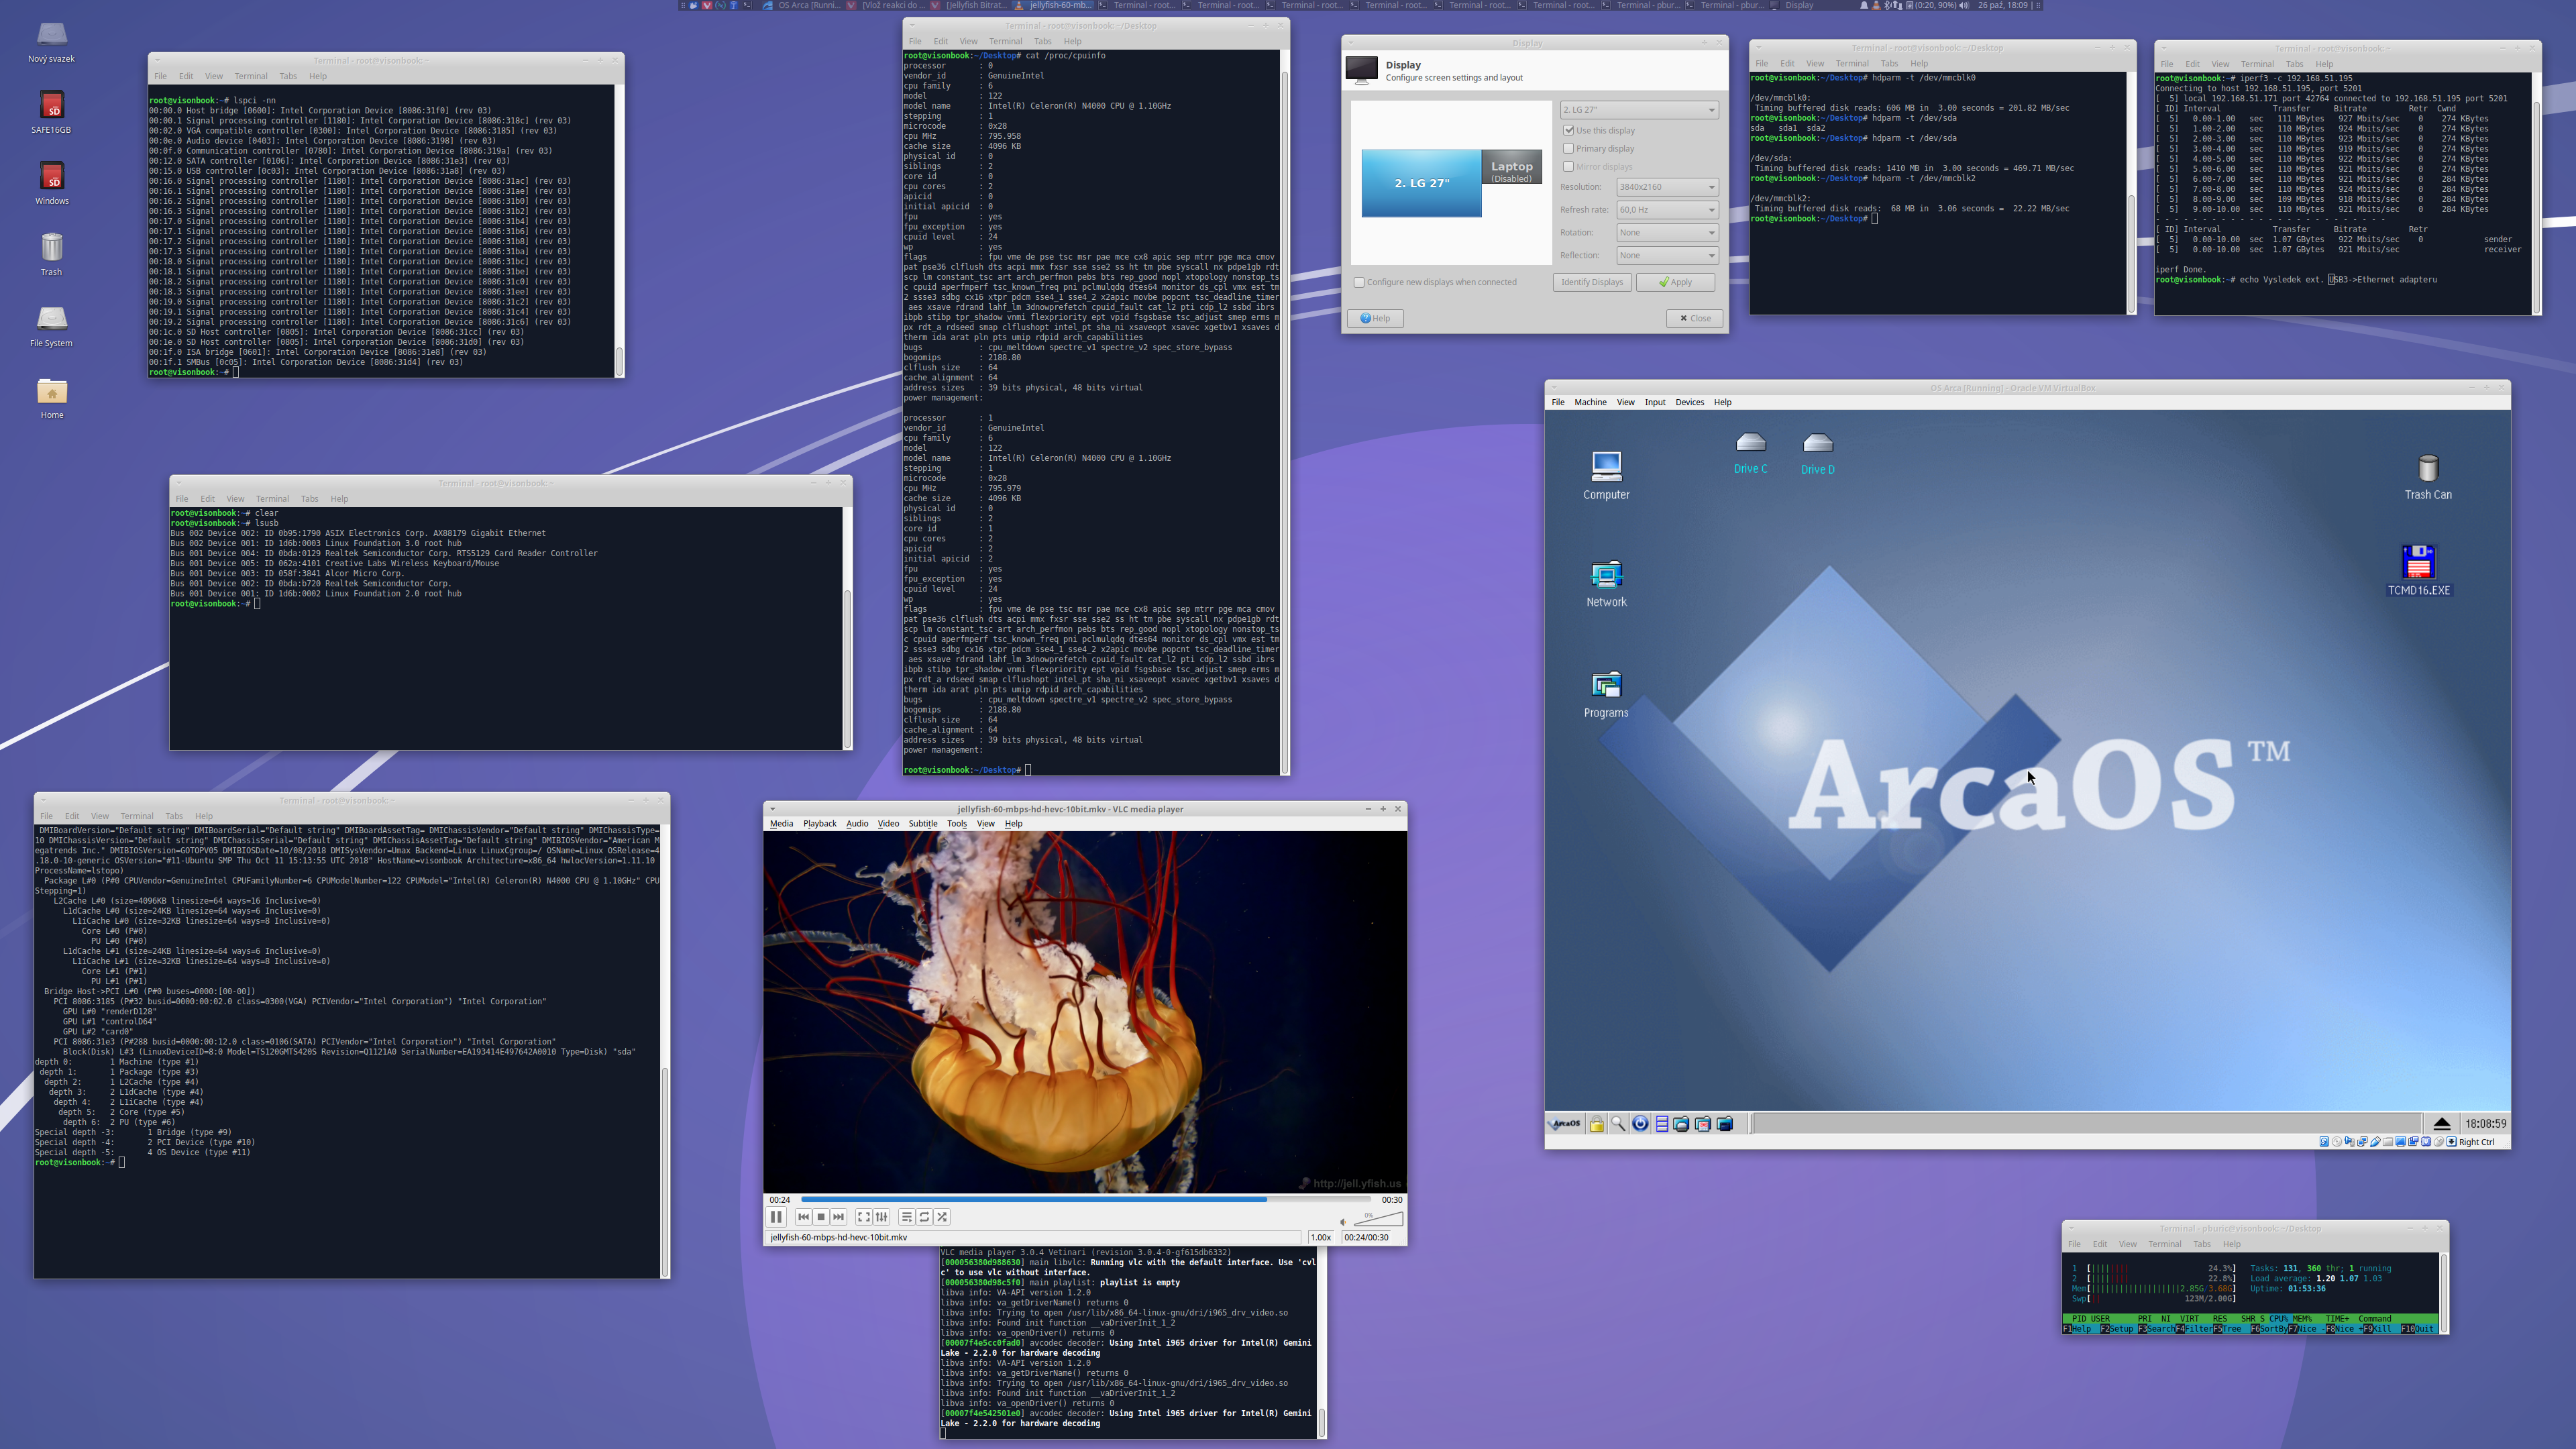Open the Trash icon on the Linux desktop
The image size is (2576, 1449).
coord(51,255)
